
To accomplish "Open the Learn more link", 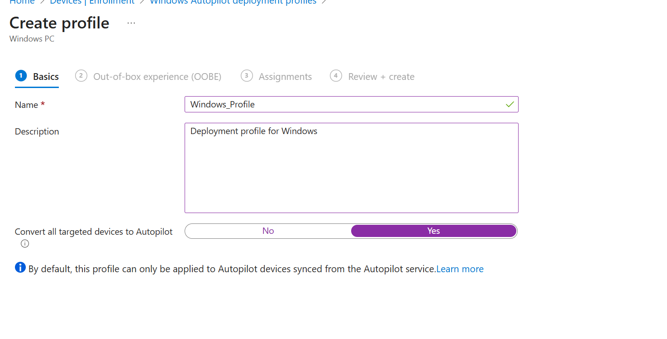I will 460,269.
